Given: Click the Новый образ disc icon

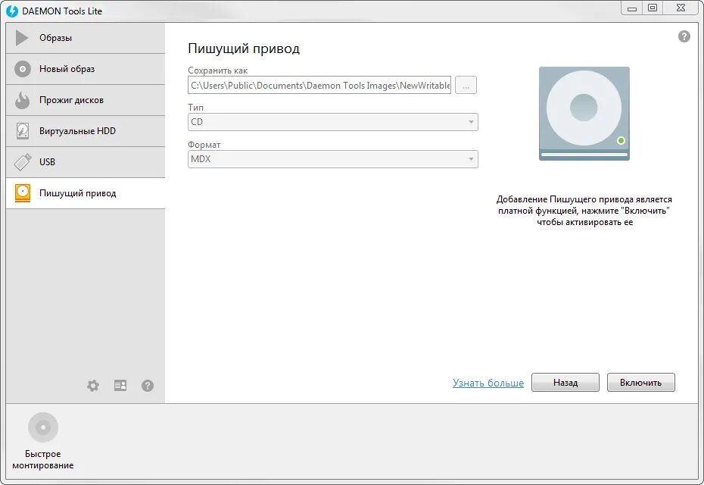Looking at the screenshot, I should point(23,69).
